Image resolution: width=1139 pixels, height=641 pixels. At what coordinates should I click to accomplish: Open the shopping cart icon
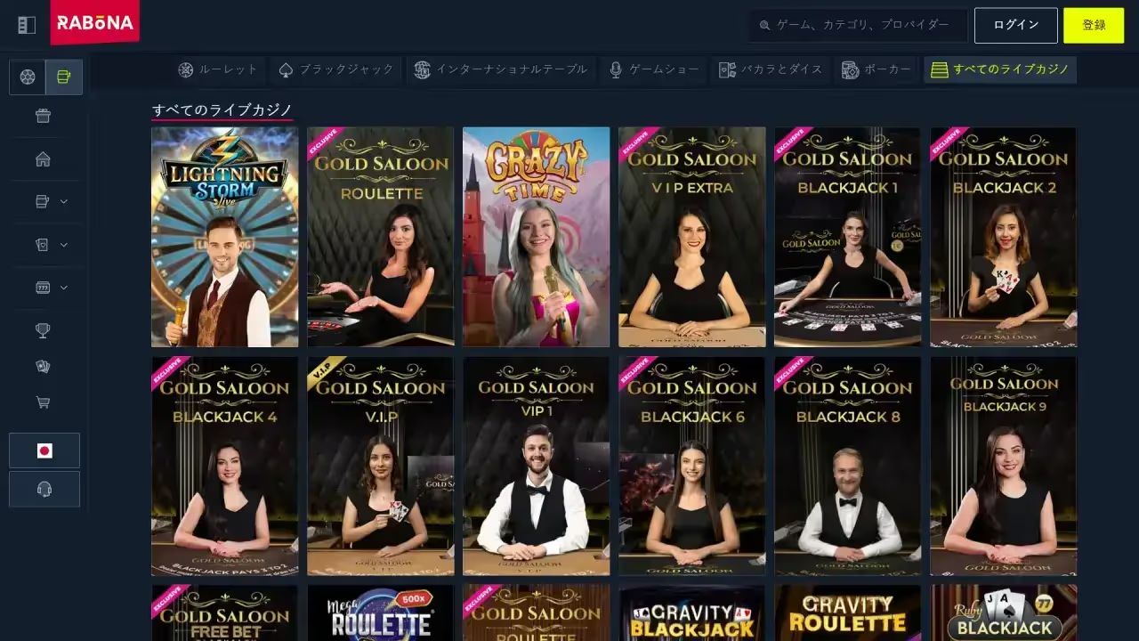tap(43, 402)
